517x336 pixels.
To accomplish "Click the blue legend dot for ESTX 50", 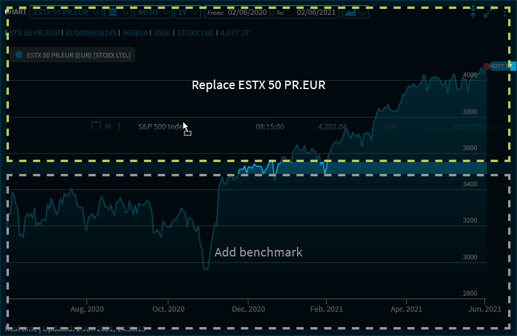I will pos(19,55).
